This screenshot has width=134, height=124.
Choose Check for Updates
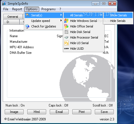[44, 26]
